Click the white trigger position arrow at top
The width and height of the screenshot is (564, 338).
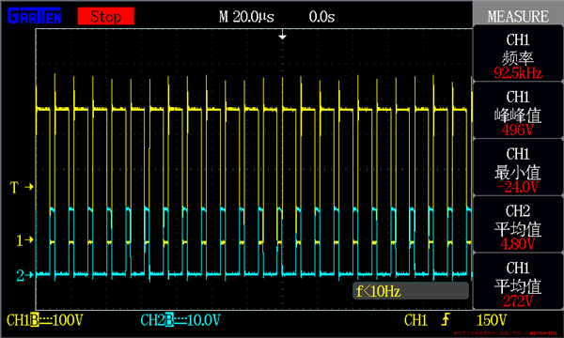[282, 36]
